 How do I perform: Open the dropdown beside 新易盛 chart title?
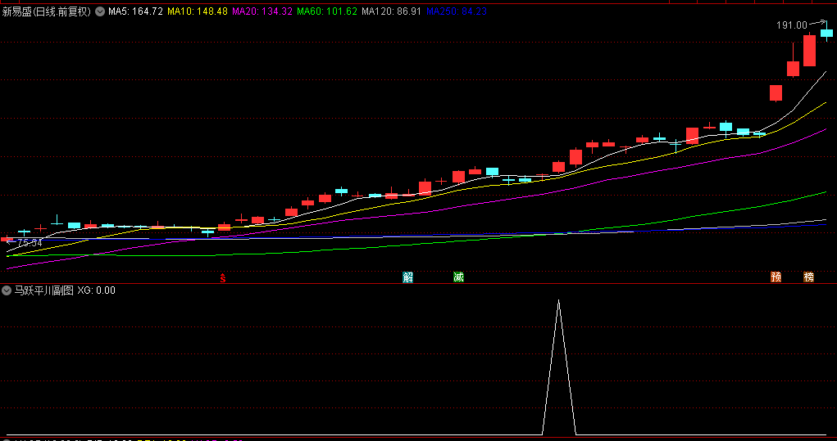[x=100, y=11]
